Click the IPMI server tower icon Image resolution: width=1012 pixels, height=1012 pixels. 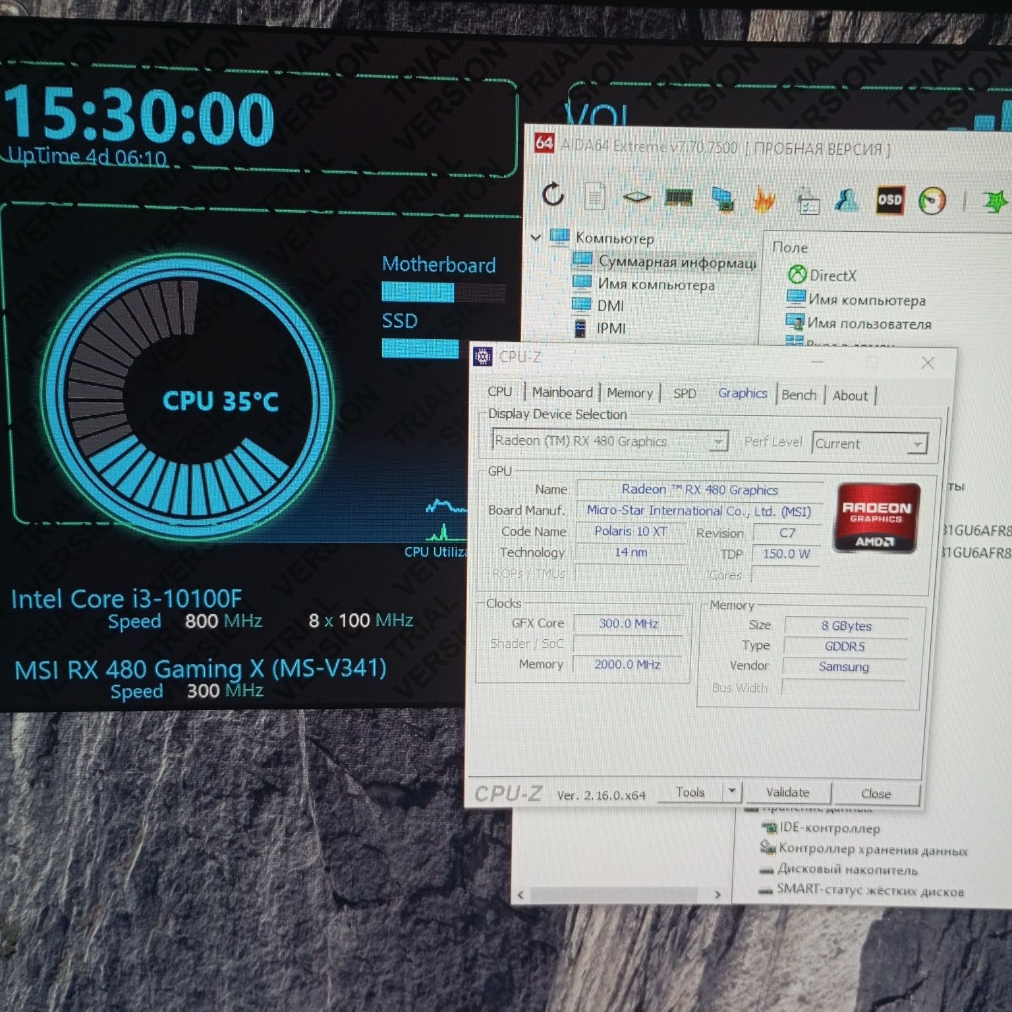point(580,327)
